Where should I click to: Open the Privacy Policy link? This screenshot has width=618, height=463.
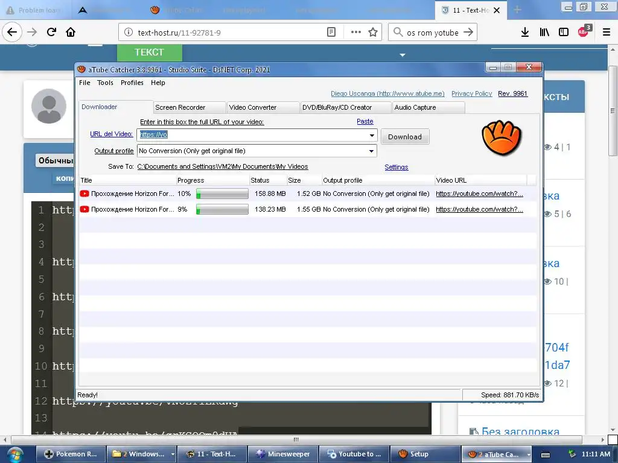point(471,93)
